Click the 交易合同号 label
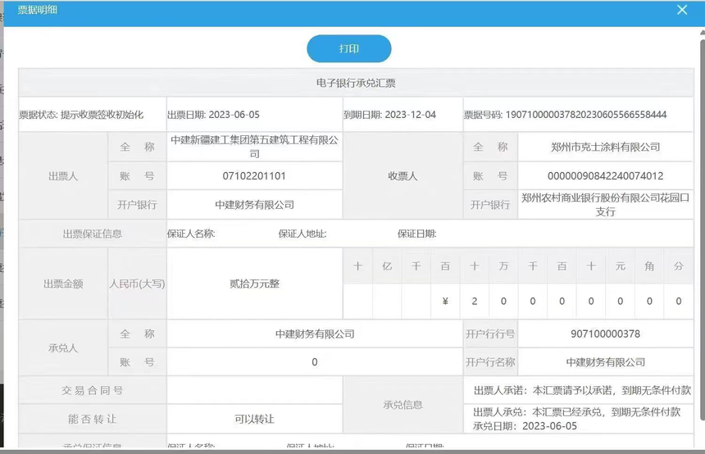Screen dimensions: 705x454 [92, 390]
